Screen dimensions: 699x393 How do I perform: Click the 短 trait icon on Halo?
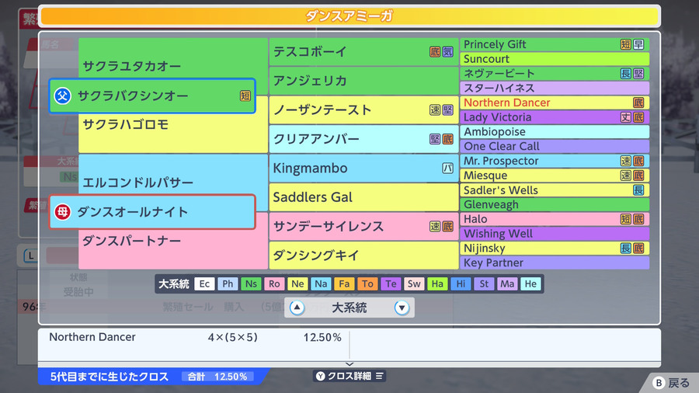point(626,219)
